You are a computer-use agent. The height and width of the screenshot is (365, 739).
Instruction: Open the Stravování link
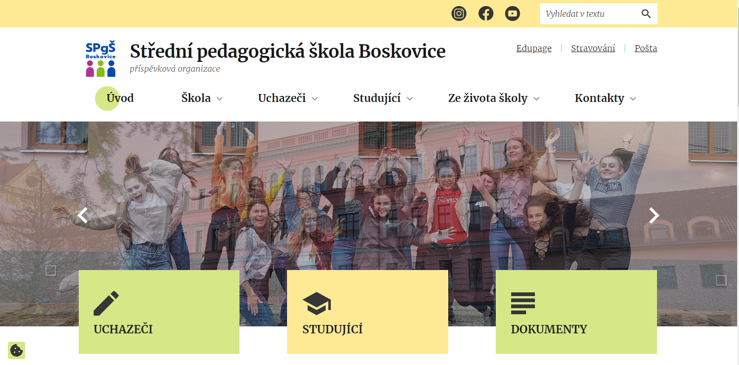593,48
